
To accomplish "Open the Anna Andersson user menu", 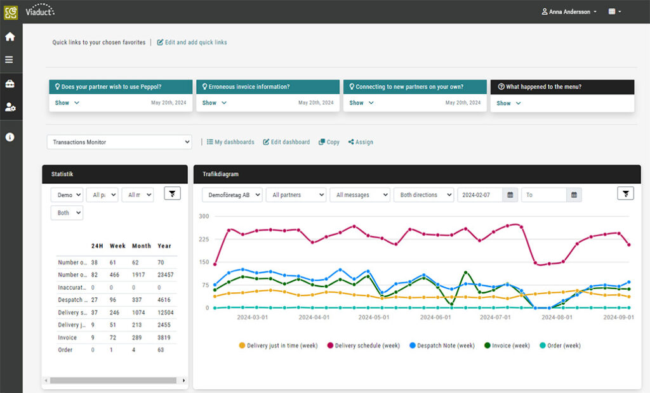I will point(569,11).
